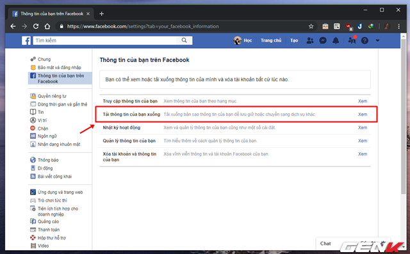
Task: Open the Tạo menu in the header
Action: pyautogui.click(x=294, y=40)
